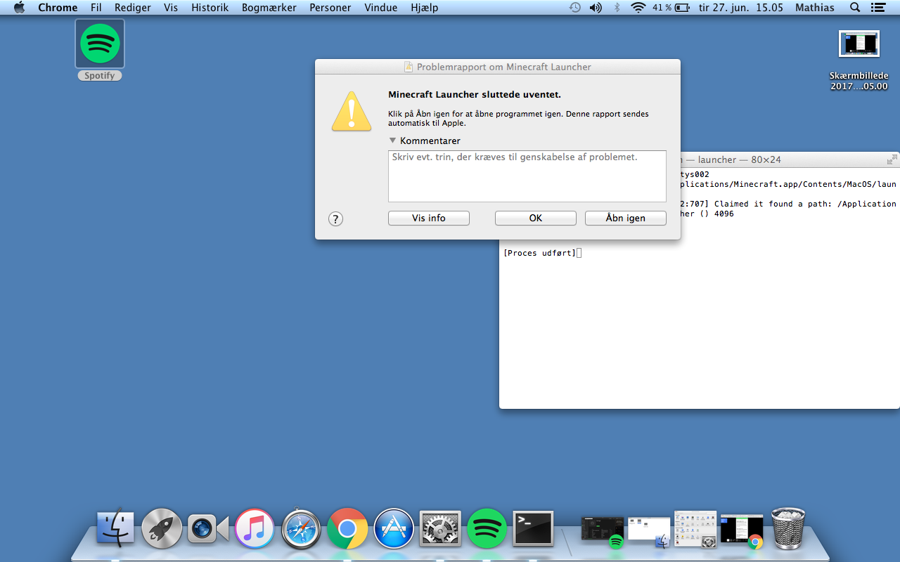The width and height of the screenshot is (900, 562).
Task: Open Launchpad from the Dock
Action: click(162, 528)
